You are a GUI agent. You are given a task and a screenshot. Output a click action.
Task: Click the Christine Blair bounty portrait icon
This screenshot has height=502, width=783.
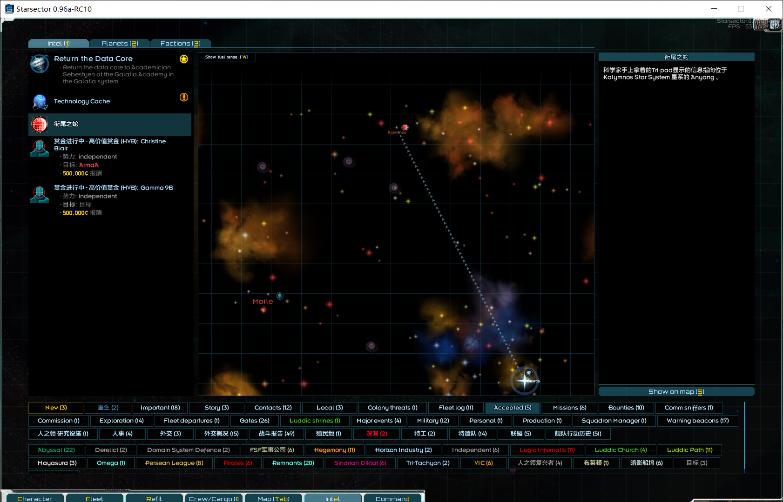point(40,148)
